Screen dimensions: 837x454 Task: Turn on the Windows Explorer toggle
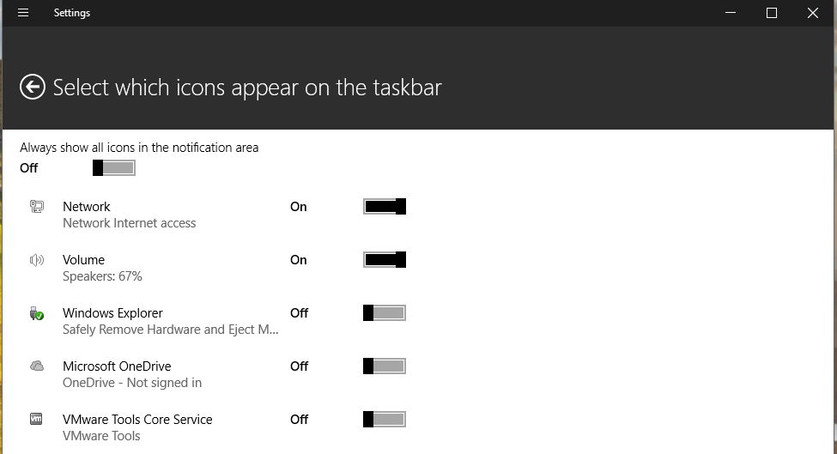pyautogui.click(x=385, y=313)
